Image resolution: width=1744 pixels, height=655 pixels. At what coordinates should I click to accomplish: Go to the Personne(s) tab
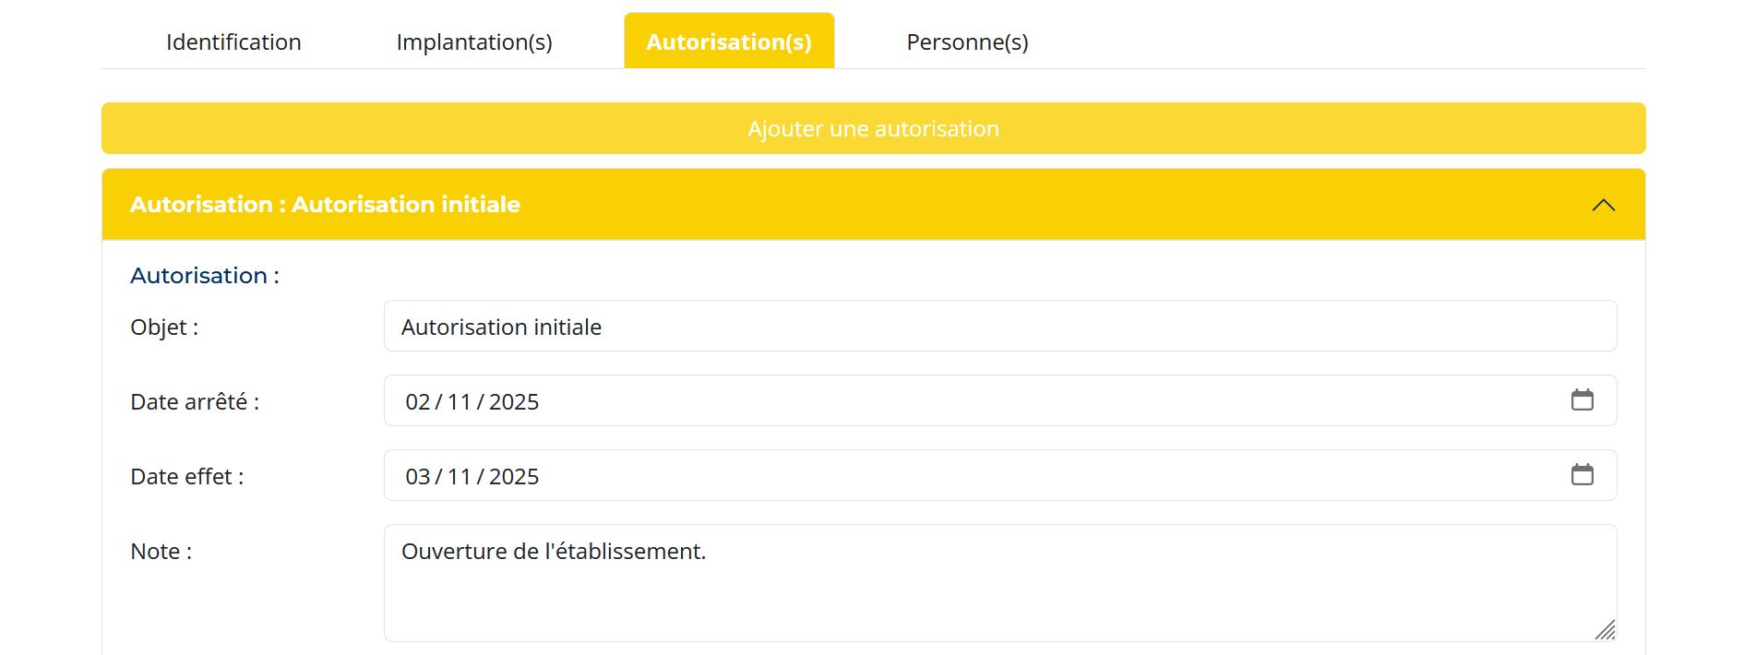(967, 42)
